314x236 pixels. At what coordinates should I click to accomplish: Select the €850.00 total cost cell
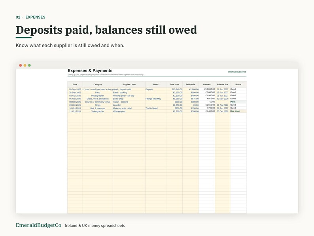coord(174,108)
